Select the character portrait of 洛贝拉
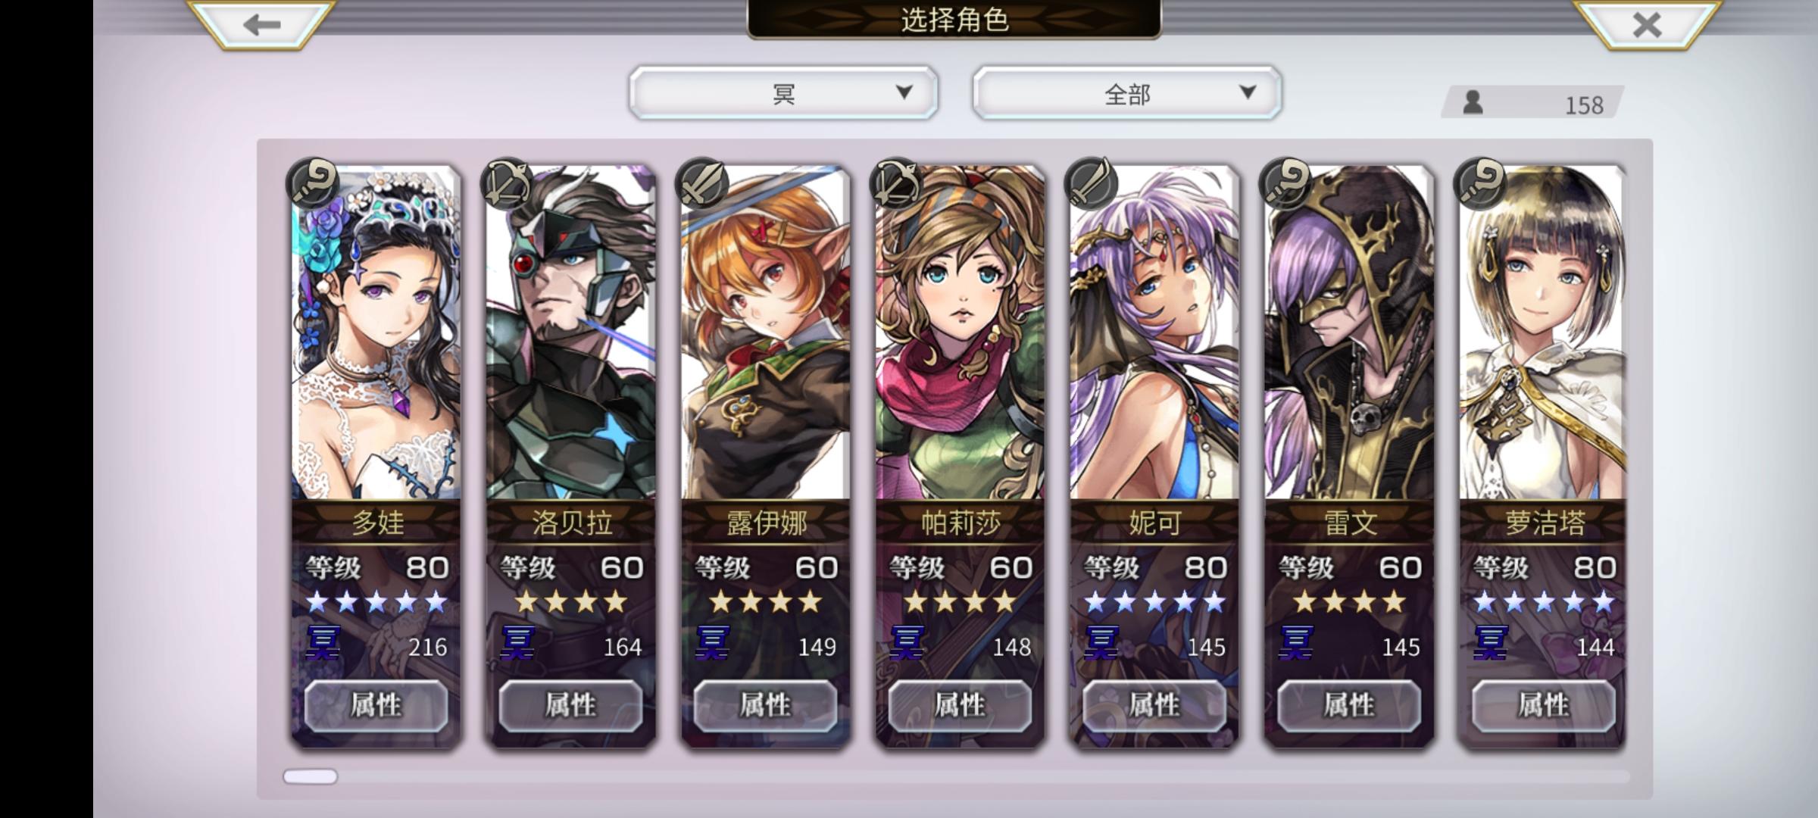The height and width of the screenshot is (818, 1818). [571, 333]
